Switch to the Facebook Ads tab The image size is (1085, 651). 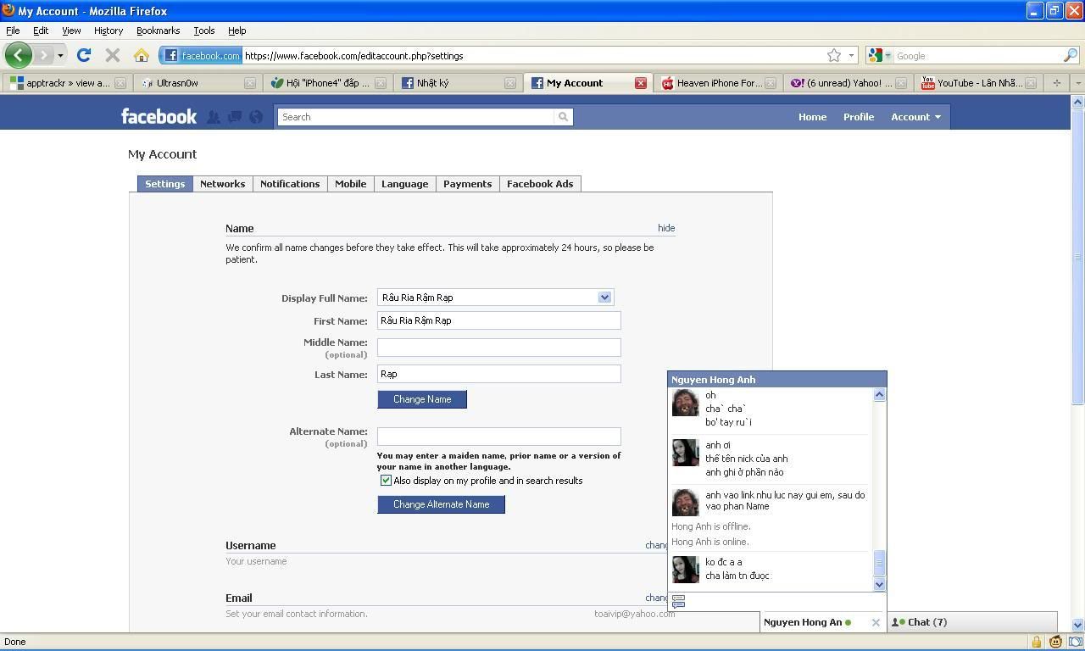coord(540,184)
